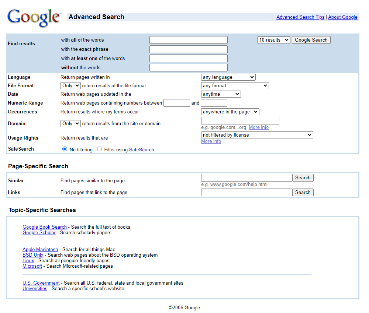The height and width of the screenshot is (313, 369).
Task: Focus the second Numeric Range field after 'and'
Action: click(214, 103)
